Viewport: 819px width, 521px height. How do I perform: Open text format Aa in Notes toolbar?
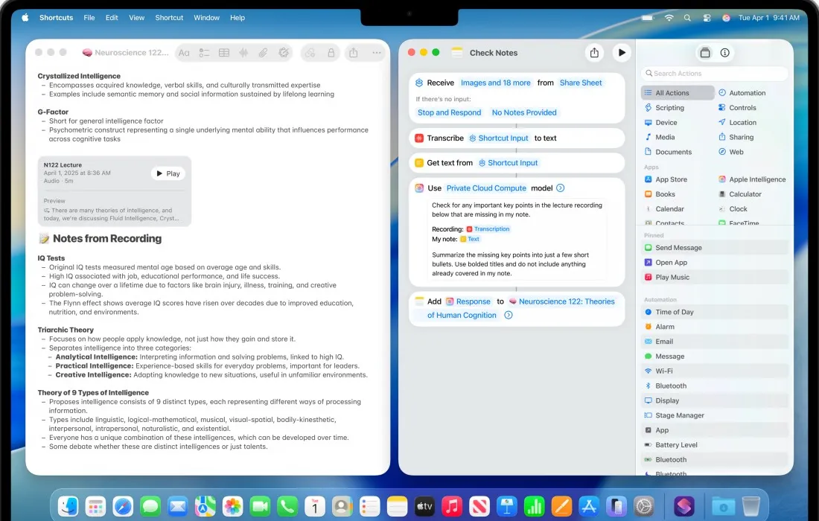click(184, 53)
